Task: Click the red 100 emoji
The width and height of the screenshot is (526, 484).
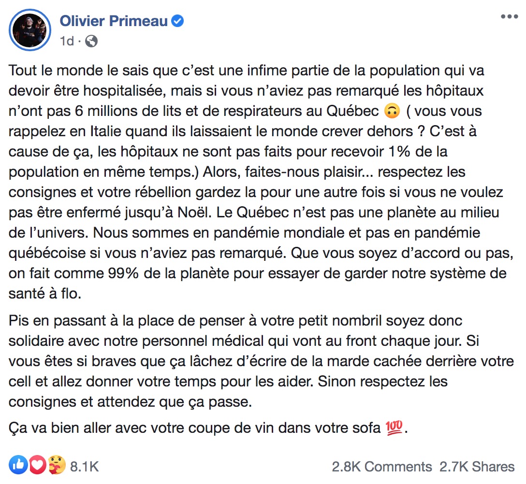Action: click(x=394, y=427)
